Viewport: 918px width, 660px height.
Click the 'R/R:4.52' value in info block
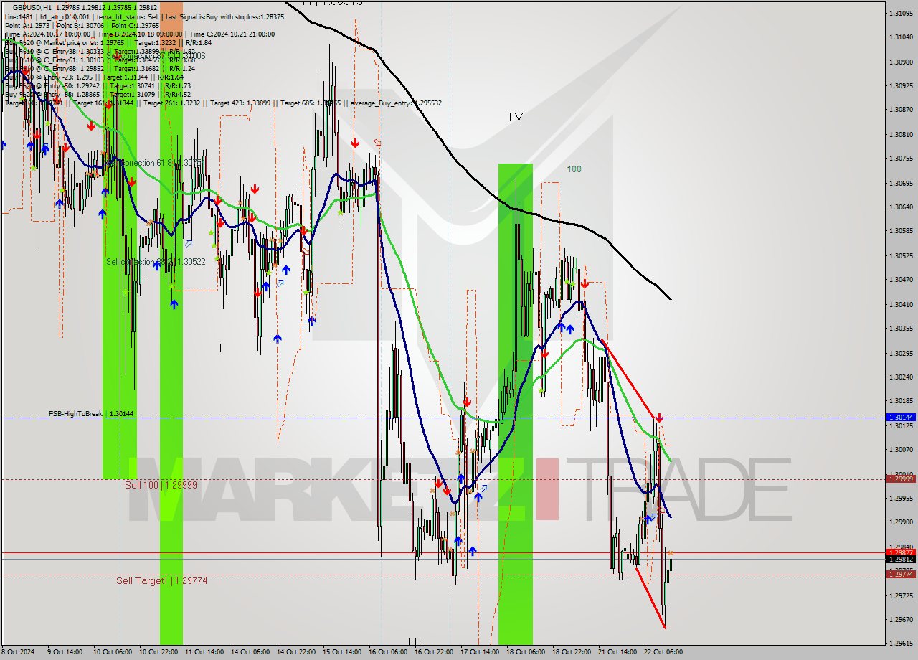178,94
